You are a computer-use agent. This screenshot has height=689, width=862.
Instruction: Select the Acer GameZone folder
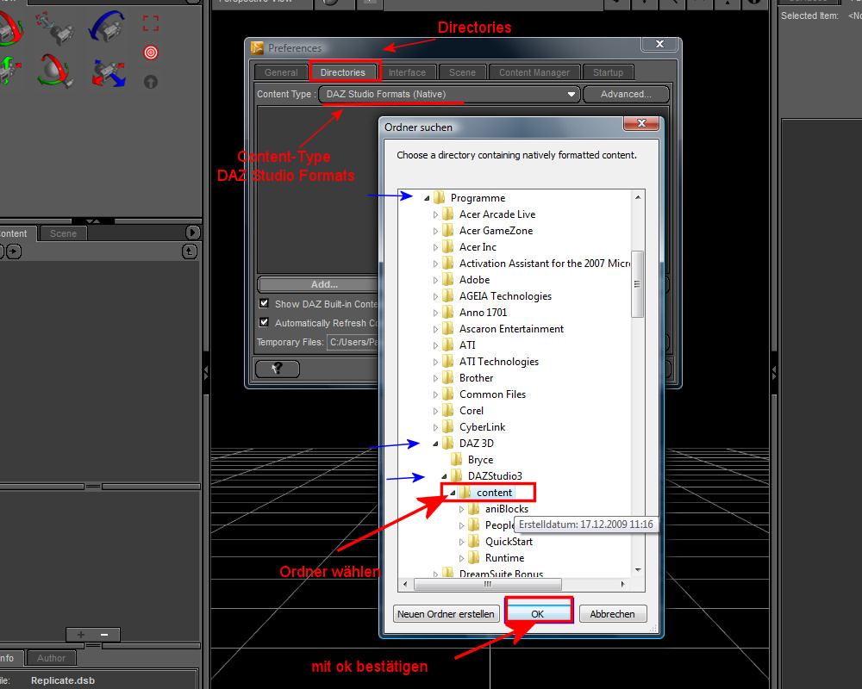coord(496,231)
